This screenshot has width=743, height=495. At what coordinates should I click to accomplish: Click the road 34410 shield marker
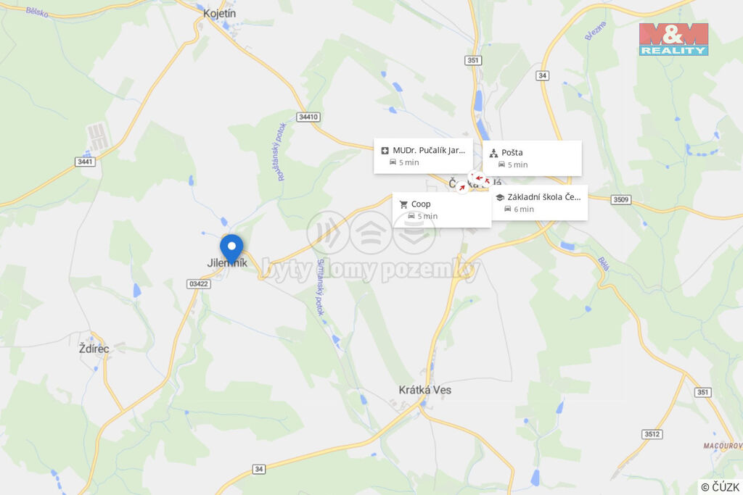pyautogui.click(x=308, y=117)
